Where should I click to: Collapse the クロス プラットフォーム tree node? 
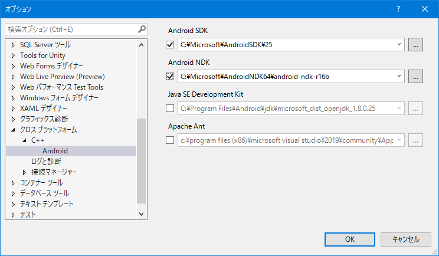(x=13, y=130)
